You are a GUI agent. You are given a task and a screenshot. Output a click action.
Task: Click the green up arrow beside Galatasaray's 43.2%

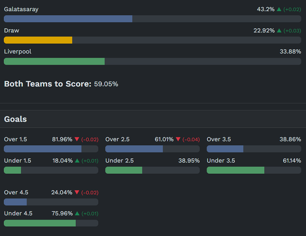279,9
